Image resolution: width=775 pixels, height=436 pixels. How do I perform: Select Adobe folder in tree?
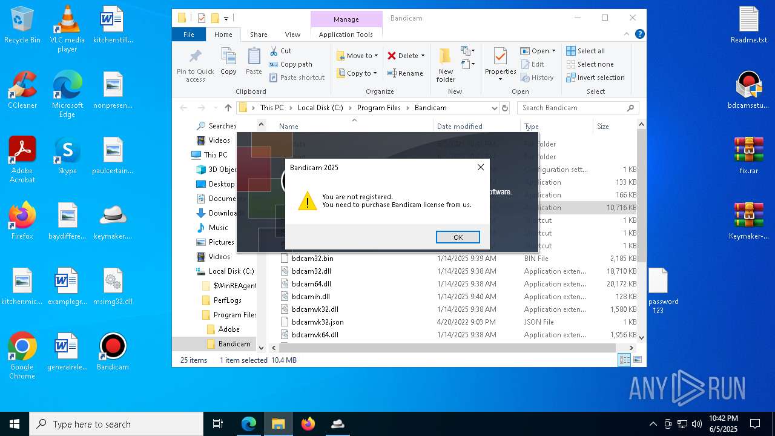coord(228,329)
